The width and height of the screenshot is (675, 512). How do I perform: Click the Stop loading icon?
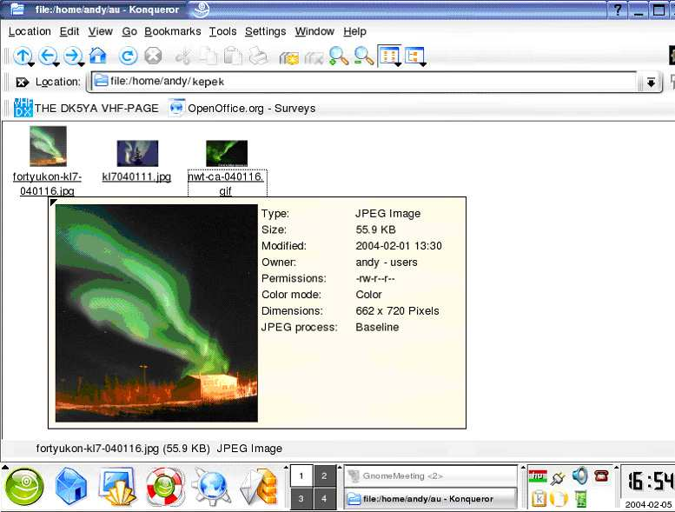click(x=153, y=56)
